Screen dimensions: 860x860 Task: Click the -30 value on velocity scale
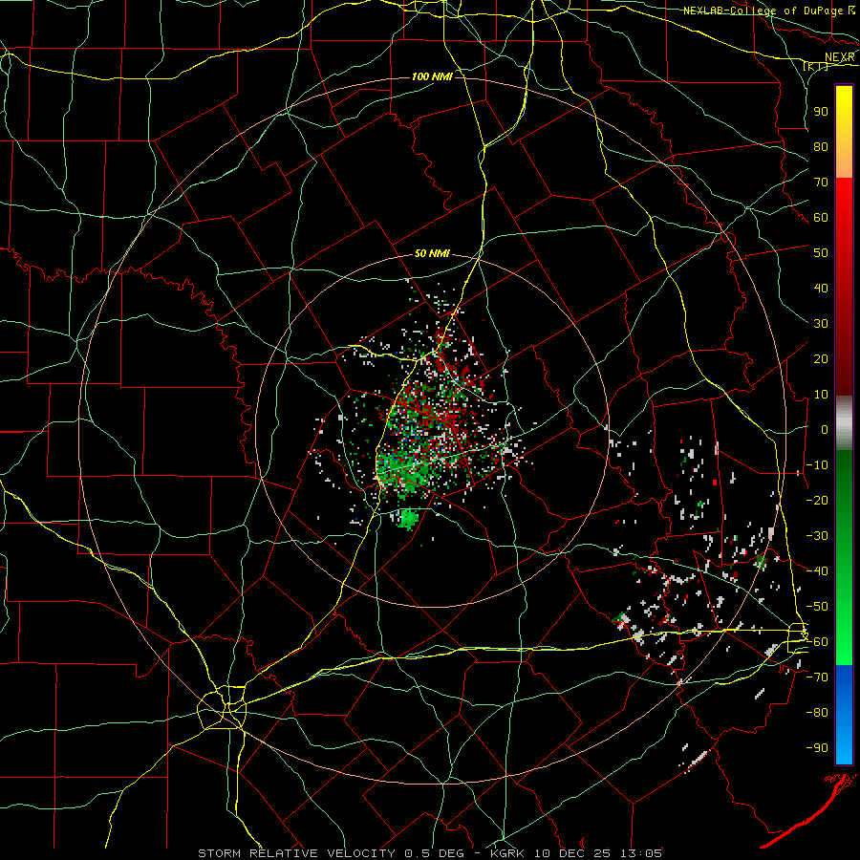817,536
